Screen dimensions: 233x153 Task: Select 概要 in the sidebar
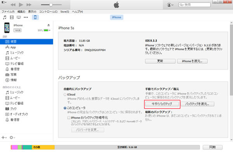pos(26,42)
